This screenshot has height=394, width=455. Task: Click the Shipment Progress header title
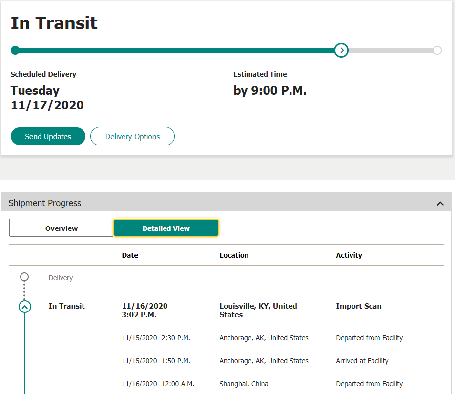(x=45, y=203)
